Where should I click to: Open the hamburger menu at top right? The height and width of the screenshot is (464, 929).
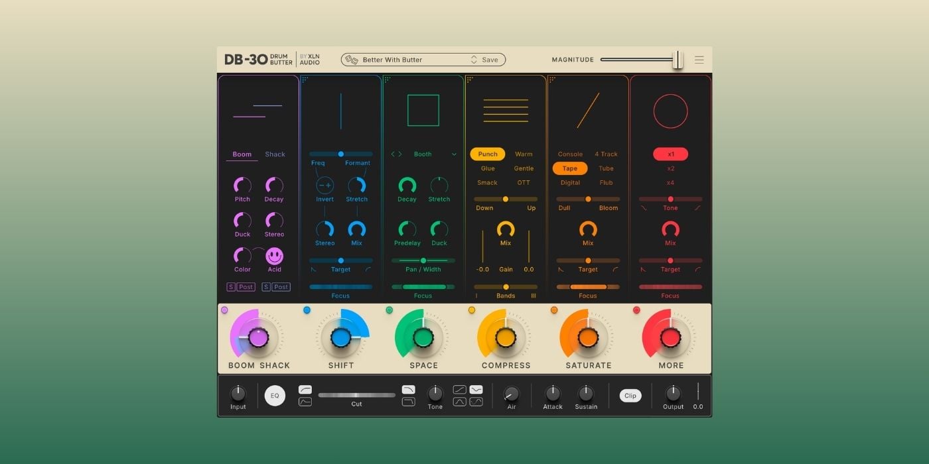[699, 59]
